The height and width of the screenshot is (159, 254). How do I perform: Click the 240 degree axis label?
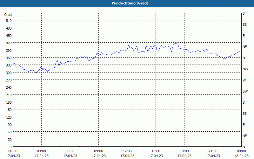(9, 88)
